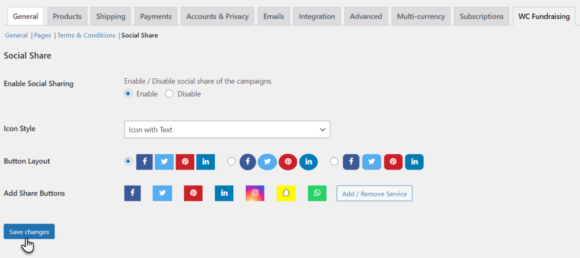The image size is (580, 258).
Task: Open the Pages sub-section link
Action: pyautogui.click(x=42, y=36)
